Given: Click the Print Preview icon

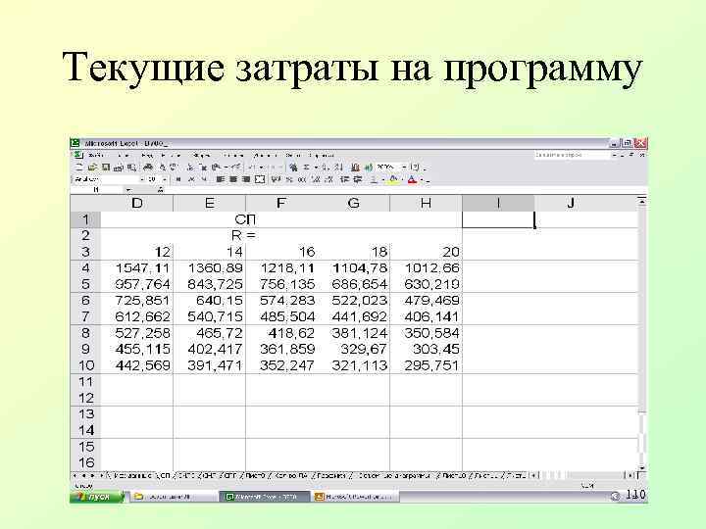Looking at the screenshot, I should coord(162,168).
